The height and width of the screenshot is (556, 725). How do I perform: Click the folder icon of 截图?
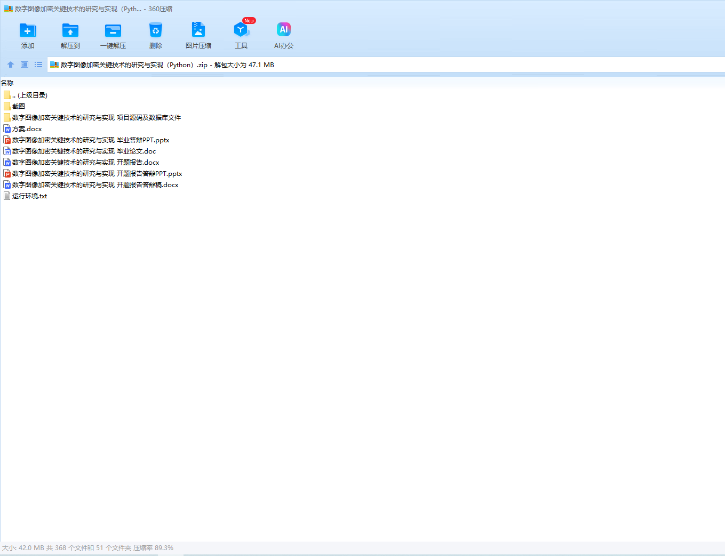click(7, 107)
